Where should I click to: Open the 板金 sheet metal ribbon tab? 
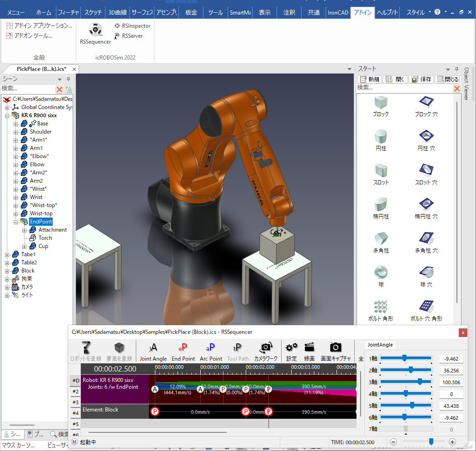(191, 12)
